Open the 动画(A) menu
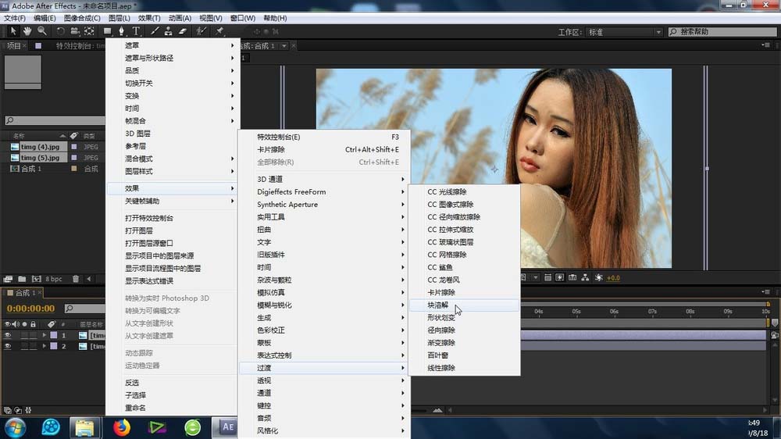The image size is (781, 439). click(x=180, y=18)
